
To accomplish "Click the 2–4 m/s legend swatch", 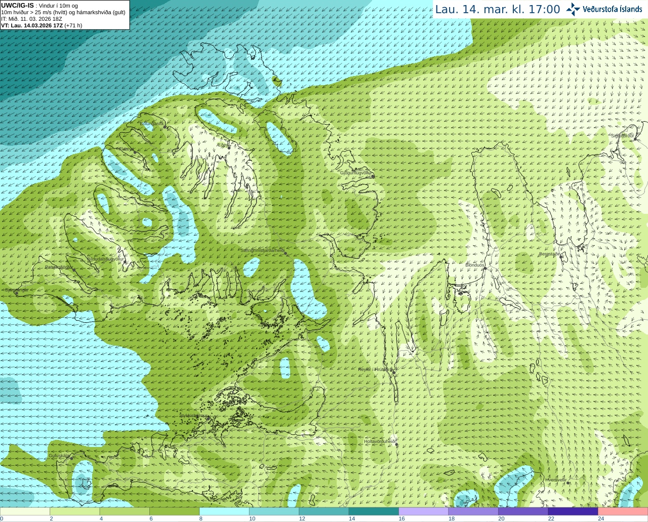I will coord(74,511).
